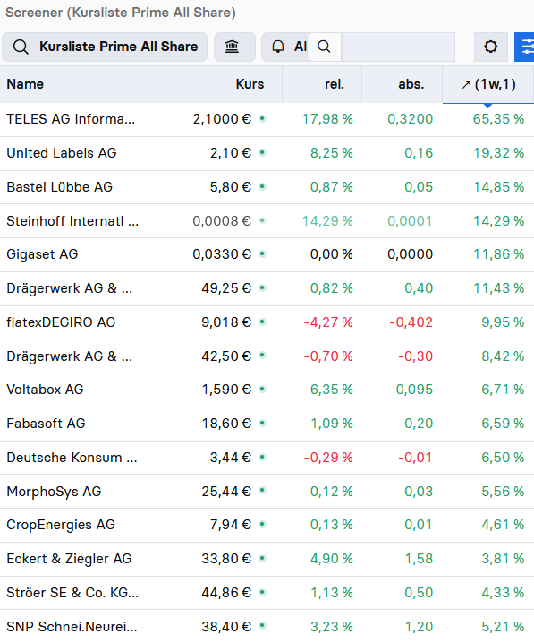Image resolution: width=534 pixels, height=643 pixels.
Task: Select Voltabox AG
Action: pyautogui.click(x=45, y=390)
